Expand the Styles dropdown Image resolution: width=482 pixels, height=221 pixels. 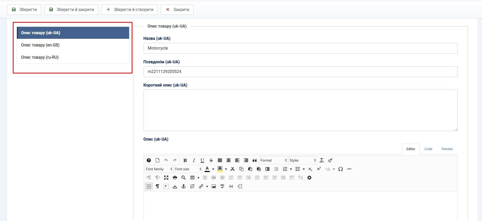point(302,160)
